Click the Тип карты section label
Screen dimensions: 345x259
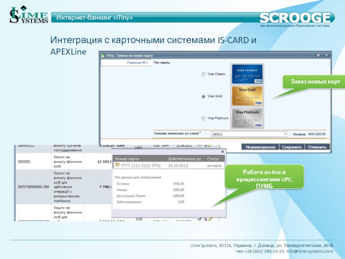coord(162,63)
